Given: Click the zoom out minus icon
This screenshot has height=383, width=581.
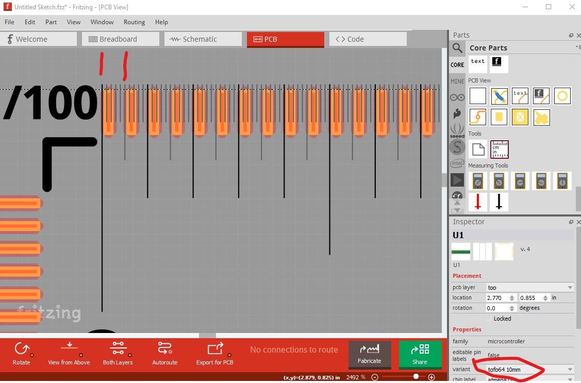Looking at the screenshot, I should pos(375,377).
